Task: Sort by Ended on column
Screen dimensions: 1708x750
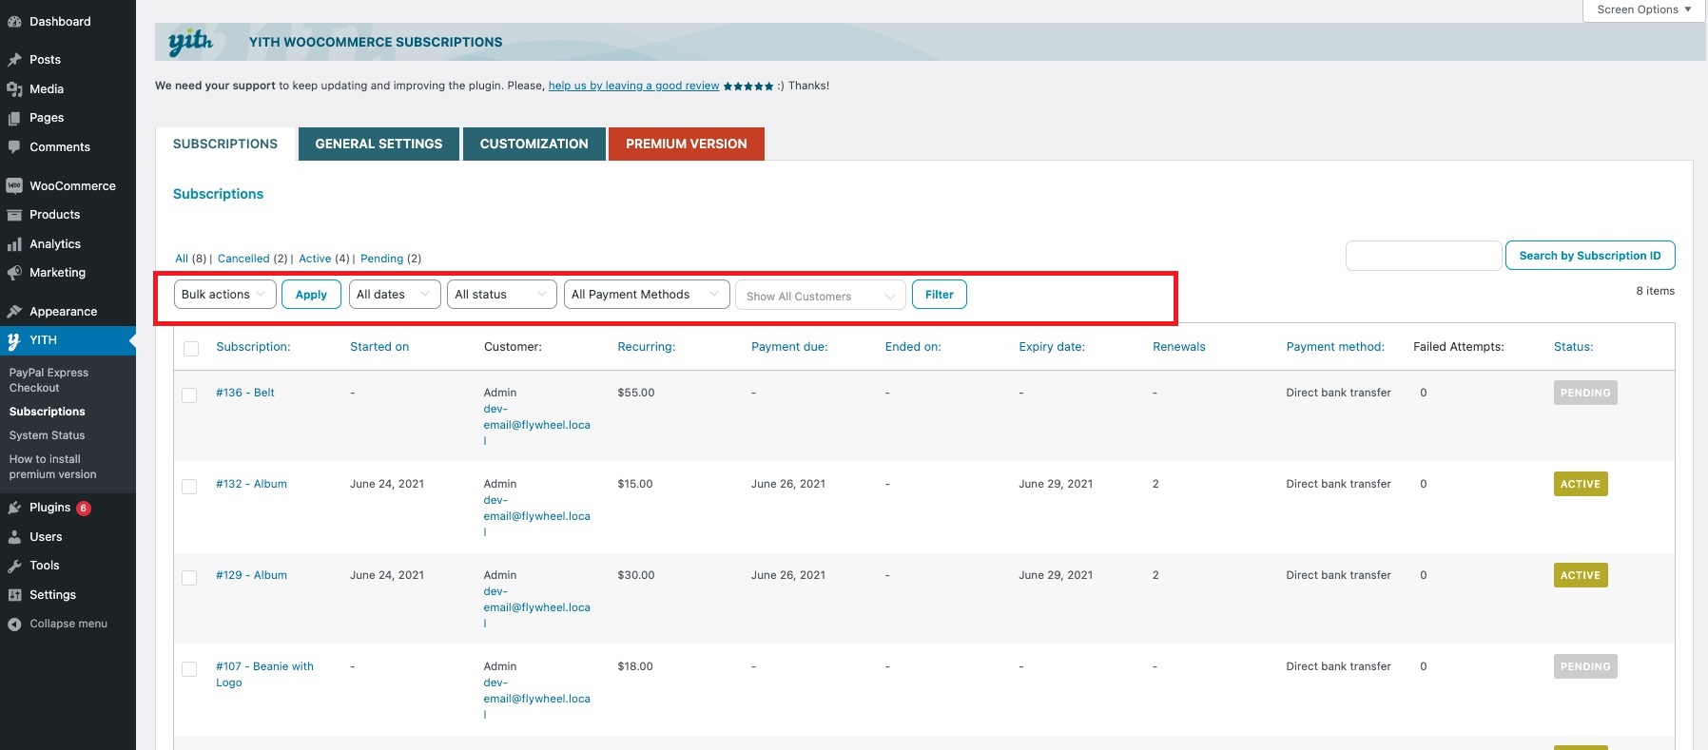Action: pyautogui.click(x=913, y=347)
